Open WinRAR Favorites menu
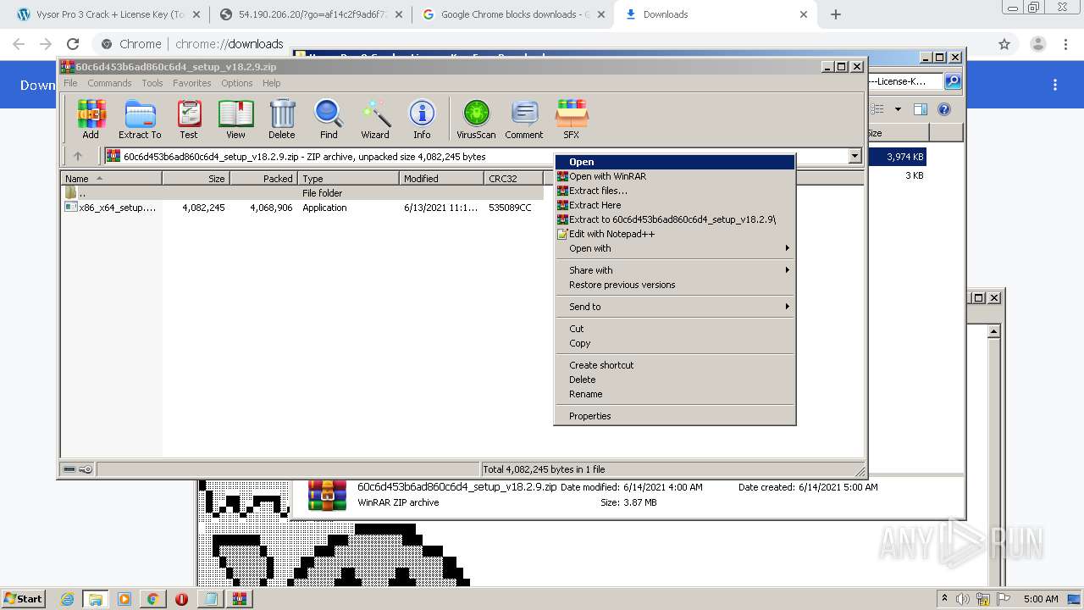1084x610 pixels. point(192,83)
